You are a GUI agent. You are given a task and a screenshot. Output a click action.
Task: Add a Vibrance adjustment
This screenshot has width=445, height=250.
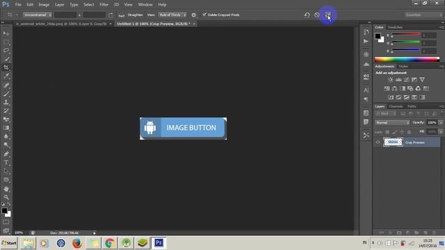click(x=422, y=80)
